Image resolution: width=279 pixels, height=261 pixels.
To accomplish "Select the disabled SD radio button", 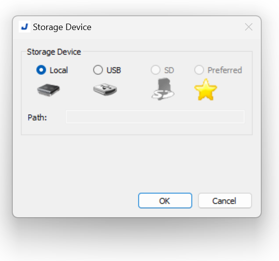I will click(155, 70).
